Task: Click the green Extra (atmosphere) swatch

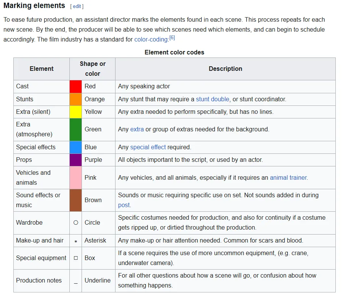Action: click(76, 129)
